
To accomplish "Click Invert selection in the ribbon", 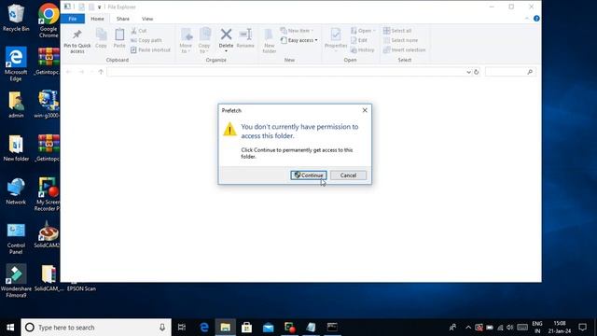I will [404, 49].
